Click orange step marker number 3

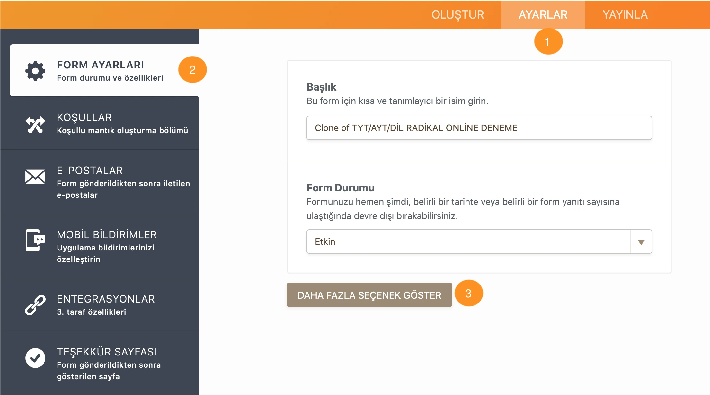(469, 293)
